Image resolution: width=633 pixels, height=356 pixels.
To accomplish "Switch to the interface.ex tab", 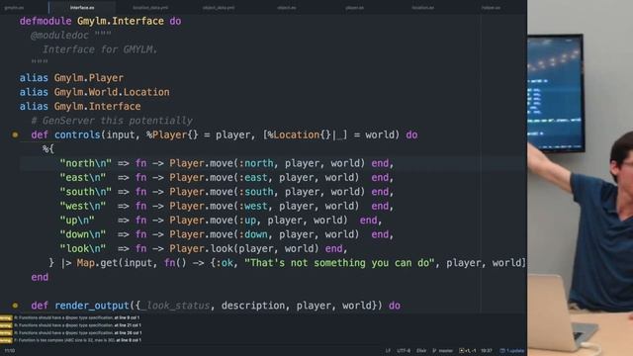I will coord(82,8).
